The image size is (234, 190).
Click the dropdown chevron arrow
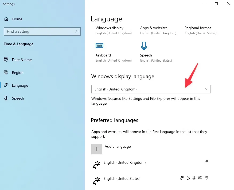coord(207,89)
